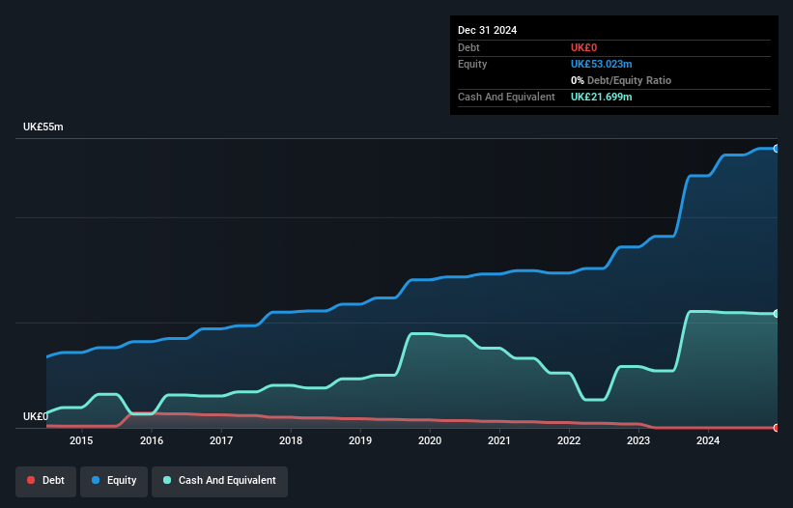Select the Cash And Equivalent endpoint marker

point(777,314)
